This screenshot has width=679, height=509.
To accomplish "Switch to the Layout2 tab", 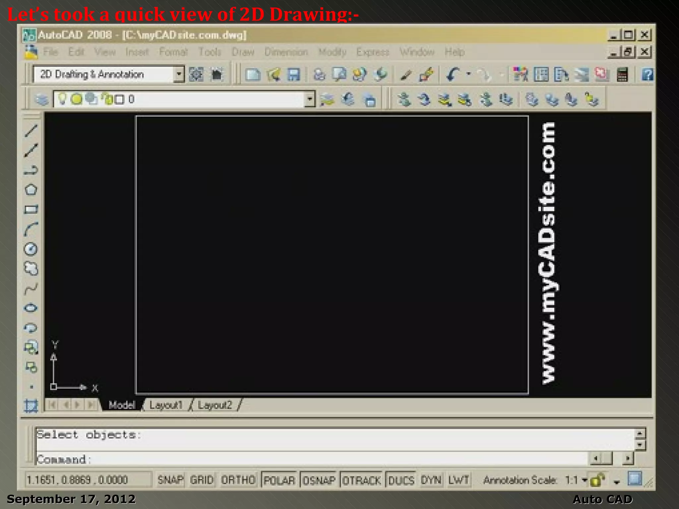I will [215, 405].
